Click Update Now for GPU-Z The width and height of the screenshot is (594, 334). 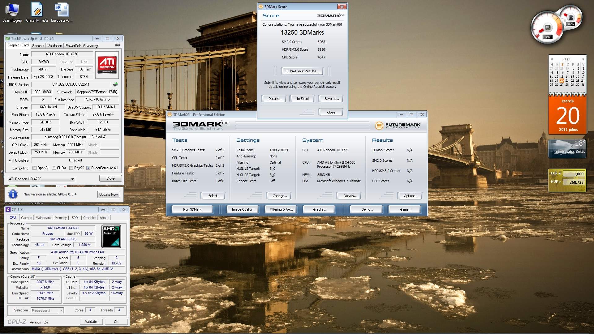click(108, 195)
